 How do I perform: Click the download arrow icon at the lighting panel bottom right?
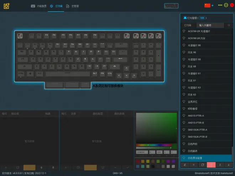pos(228,165)
